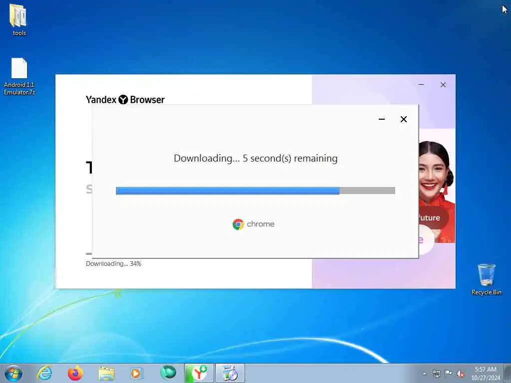Minimize the Yandex Browser installer window
The width and height of the screenshot is (511, 383).
click(x=421, y=85)
